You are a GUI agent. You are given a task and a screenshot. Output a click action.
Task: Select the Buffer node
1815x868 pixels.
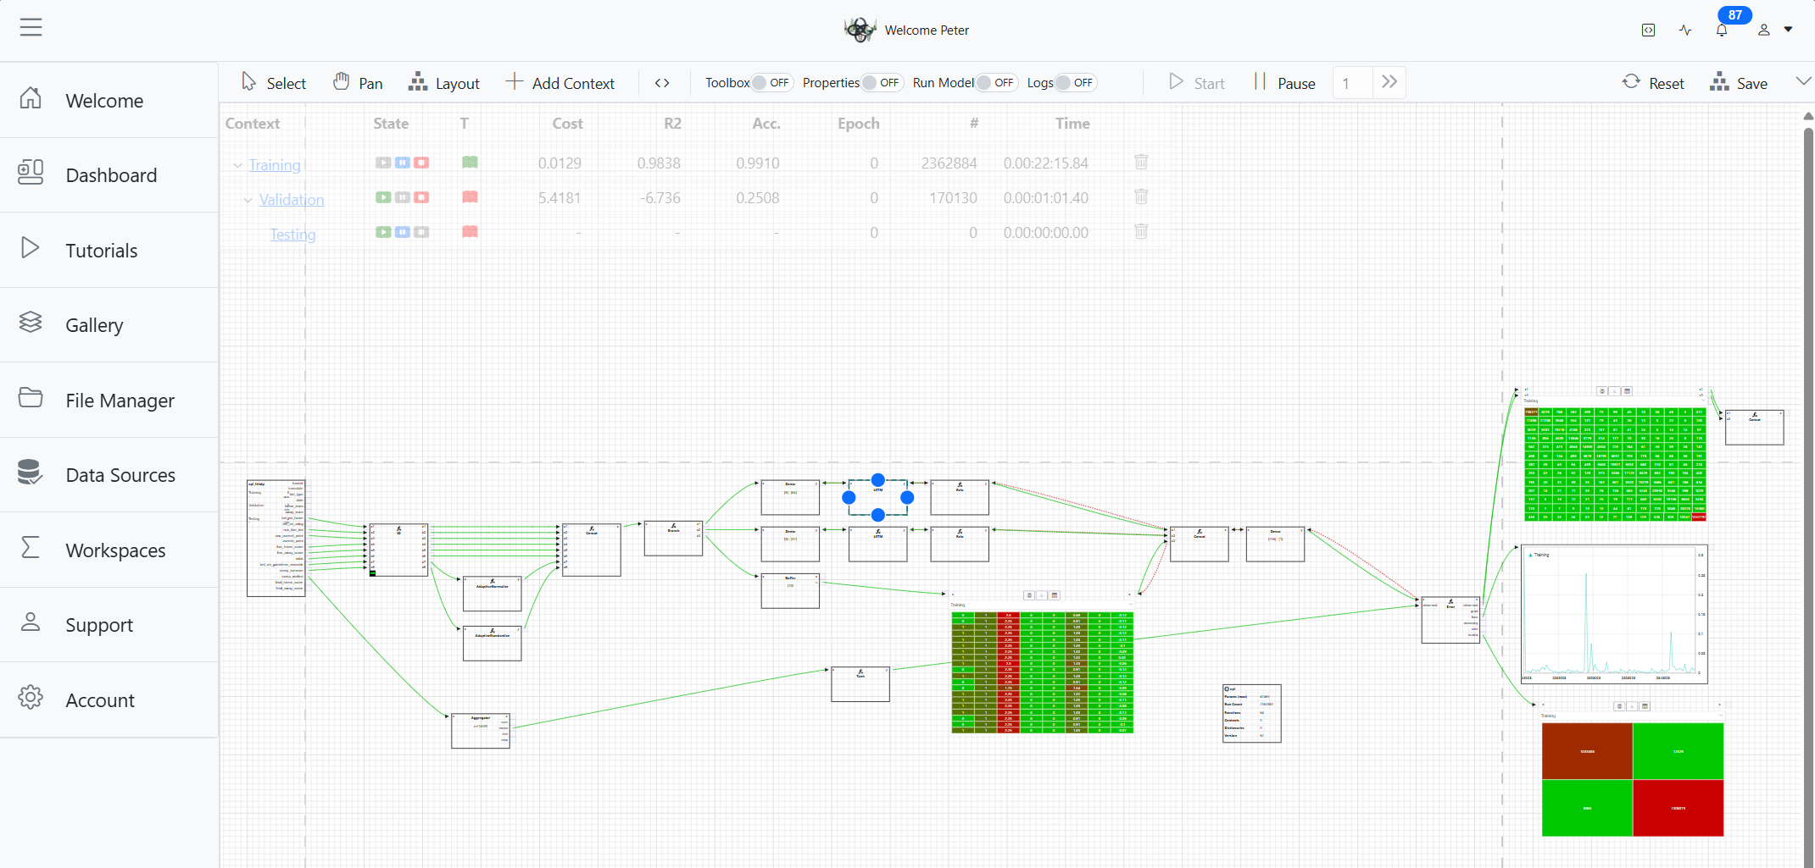[x=790, y=591]
